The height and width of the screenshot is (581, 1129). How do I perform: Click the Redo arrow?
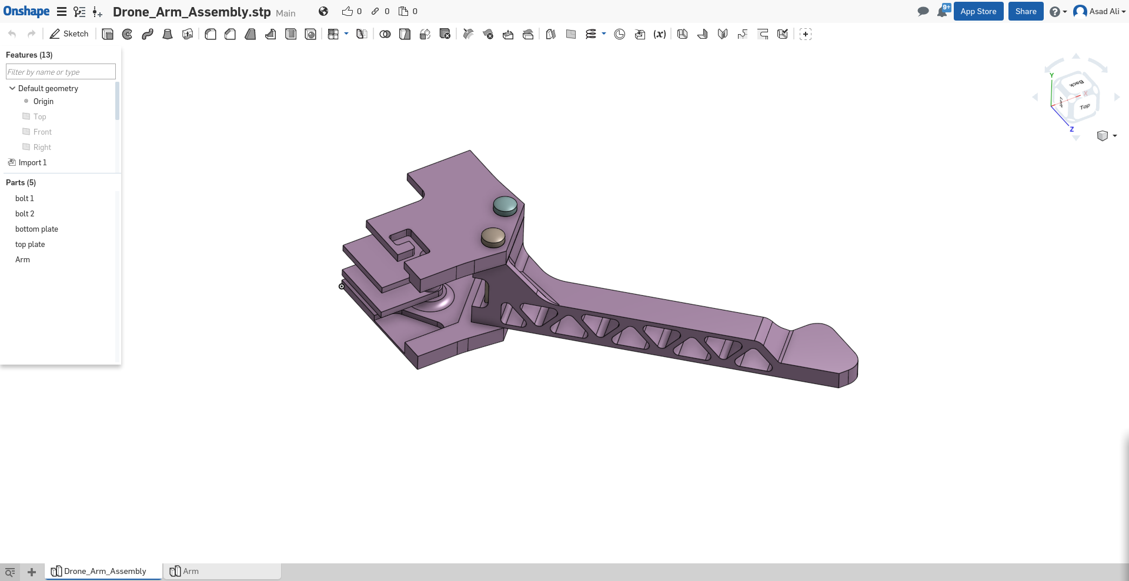pyautogui.click(x=32, y=34)
